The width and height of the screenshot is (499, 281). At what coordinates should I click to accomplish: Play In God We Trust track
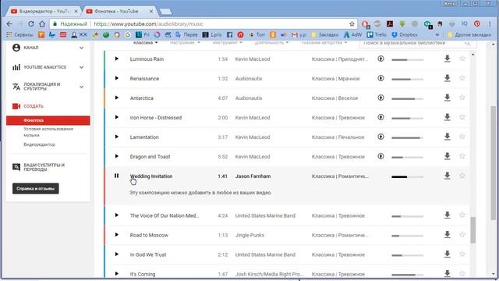coord(116,254)
